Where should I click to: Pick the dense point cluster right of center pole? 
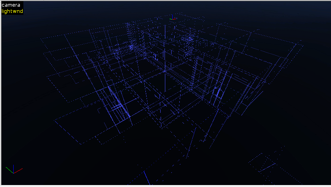[x=191, y=39]
